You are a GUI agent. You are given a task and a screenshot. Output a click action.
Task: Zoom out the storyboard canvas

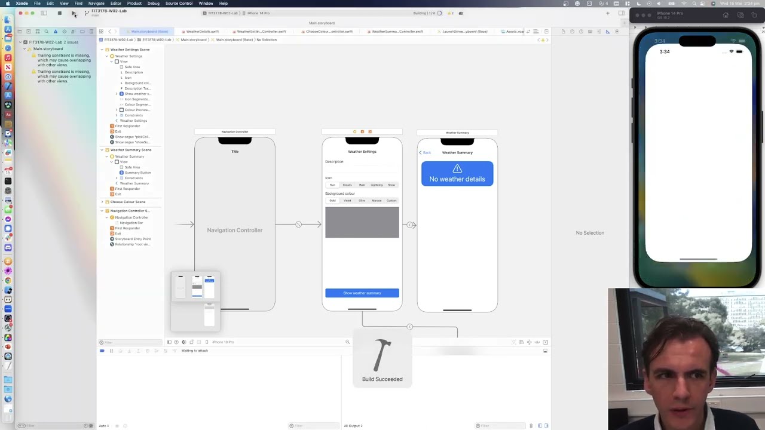347,342
